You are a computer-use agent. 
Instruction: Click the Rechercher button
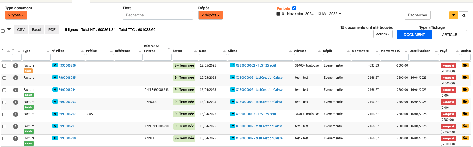(418, 15)
